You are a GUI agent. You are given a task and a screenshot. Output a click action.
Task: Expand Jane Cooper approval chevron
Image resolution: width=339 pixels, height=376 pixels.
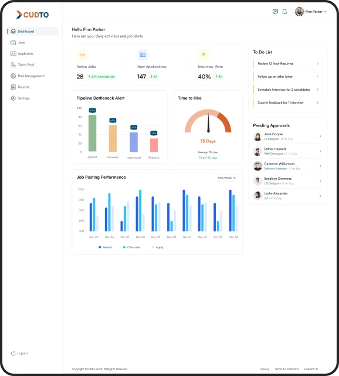pos(320,136)
